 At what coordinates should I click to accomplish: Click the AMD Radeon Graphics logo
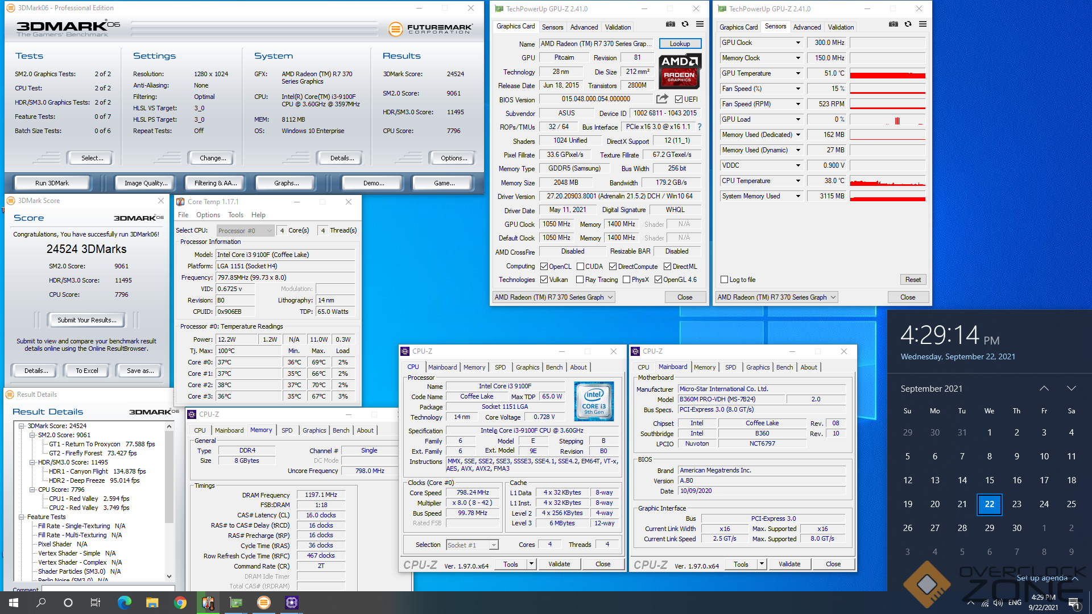[x=680, y=70]
